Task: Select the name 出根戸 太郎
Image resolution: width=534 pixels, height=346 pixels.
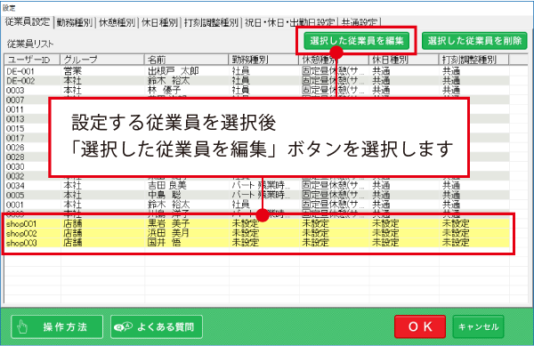Action: click(x=174, y=71)
